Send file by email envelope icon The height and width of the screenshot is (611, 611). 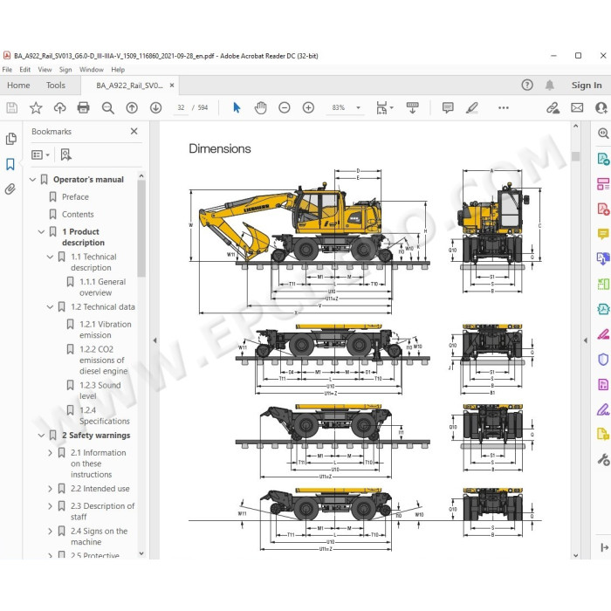577,107
